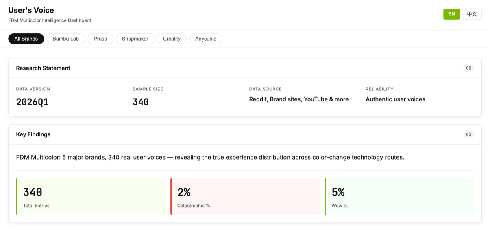Click the User's Voice dashboard title
Viewport: 488px width, 228px height.
coord(31,10)
